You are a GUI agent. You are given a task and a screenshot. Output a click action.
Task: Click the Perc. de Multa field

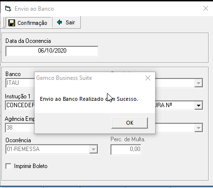tap(126, 149)
